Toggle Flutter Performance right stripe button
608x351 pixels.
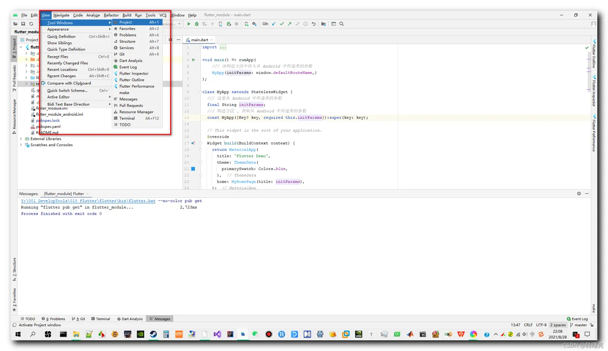[594, 133]
